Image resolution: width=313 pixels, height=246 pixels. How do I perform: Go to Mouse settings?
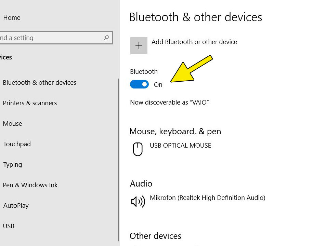coord(12,123)
